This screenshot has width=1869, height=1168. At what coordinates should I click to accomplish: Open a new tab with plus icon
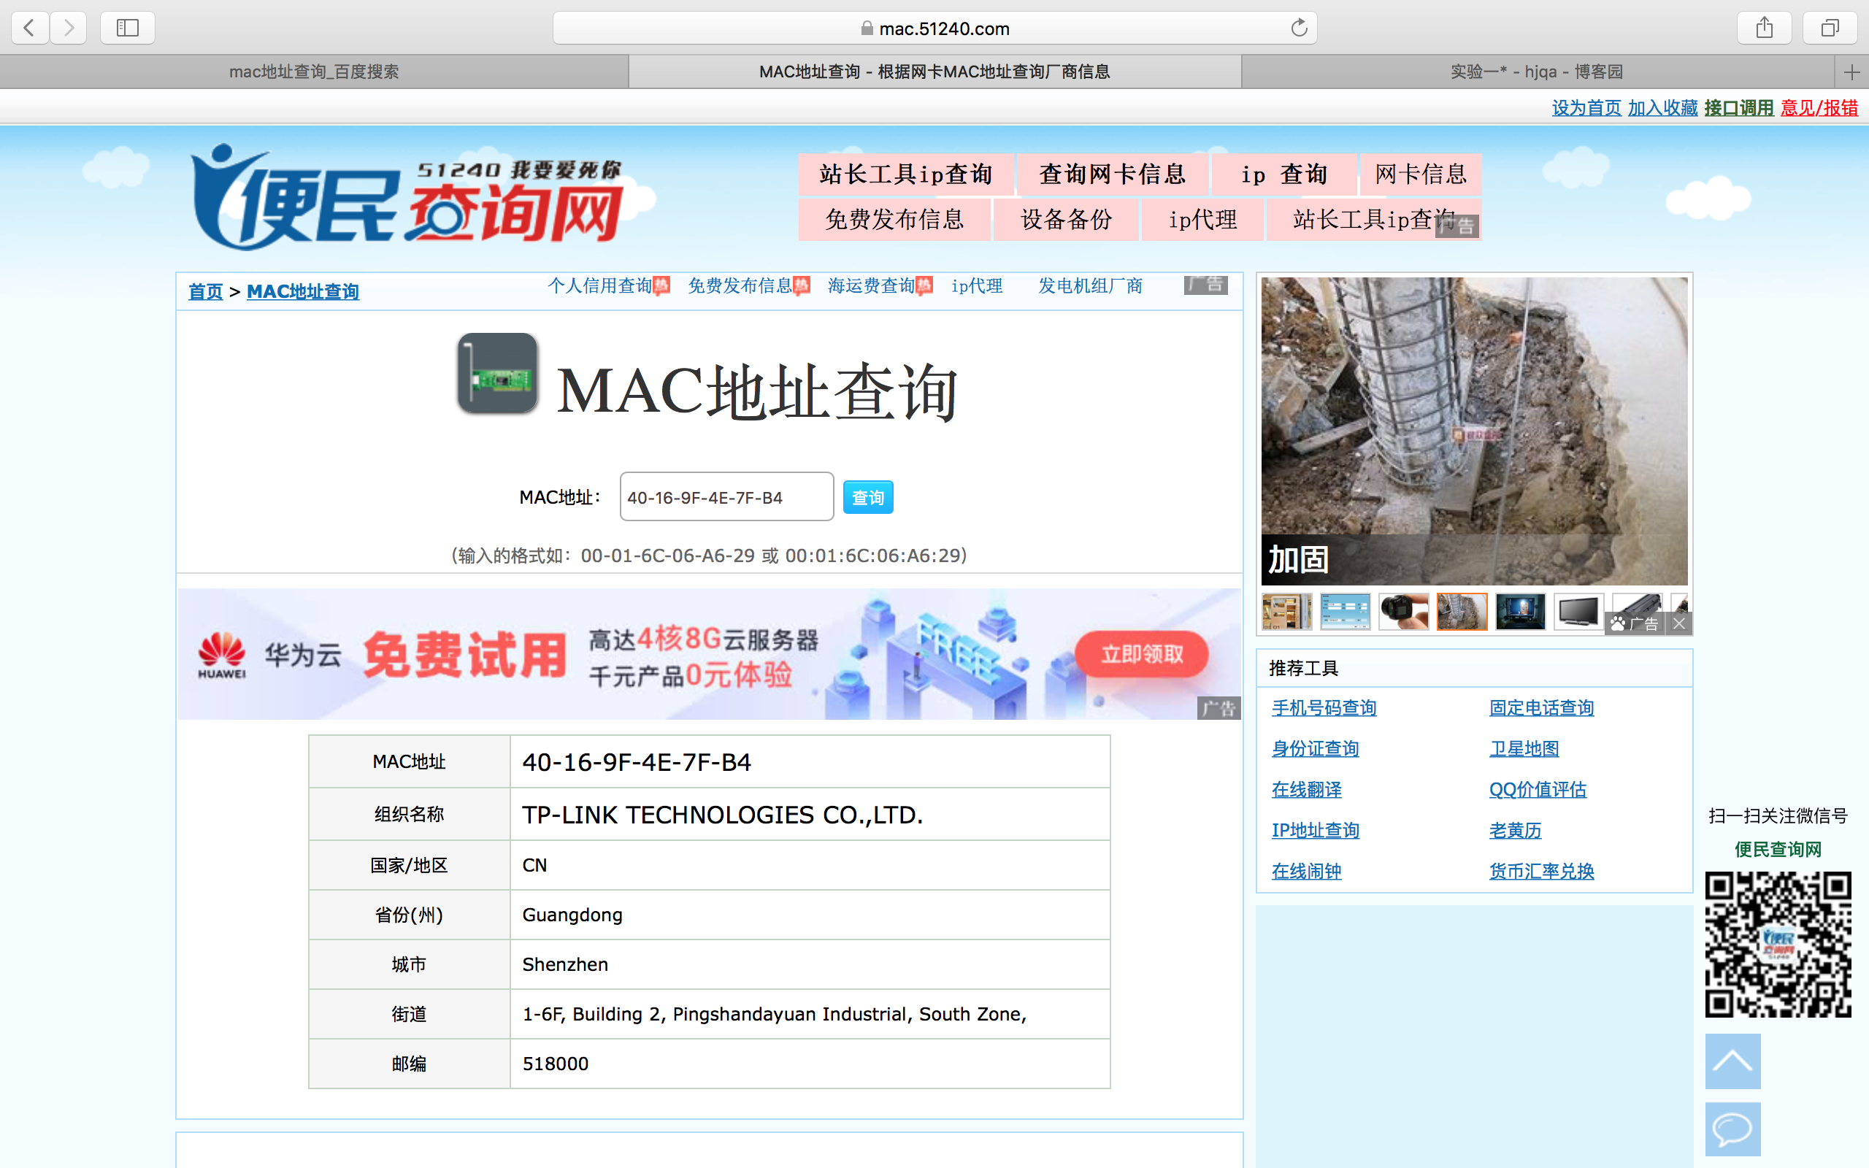pos(1851,72)
